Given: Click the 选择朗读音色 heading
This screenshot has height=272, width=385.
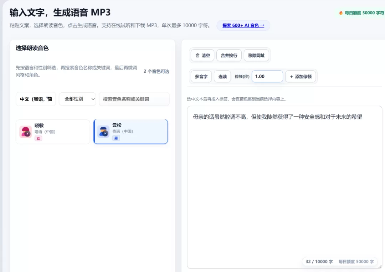Looking at the screenshot, I should tap(32, 48).
